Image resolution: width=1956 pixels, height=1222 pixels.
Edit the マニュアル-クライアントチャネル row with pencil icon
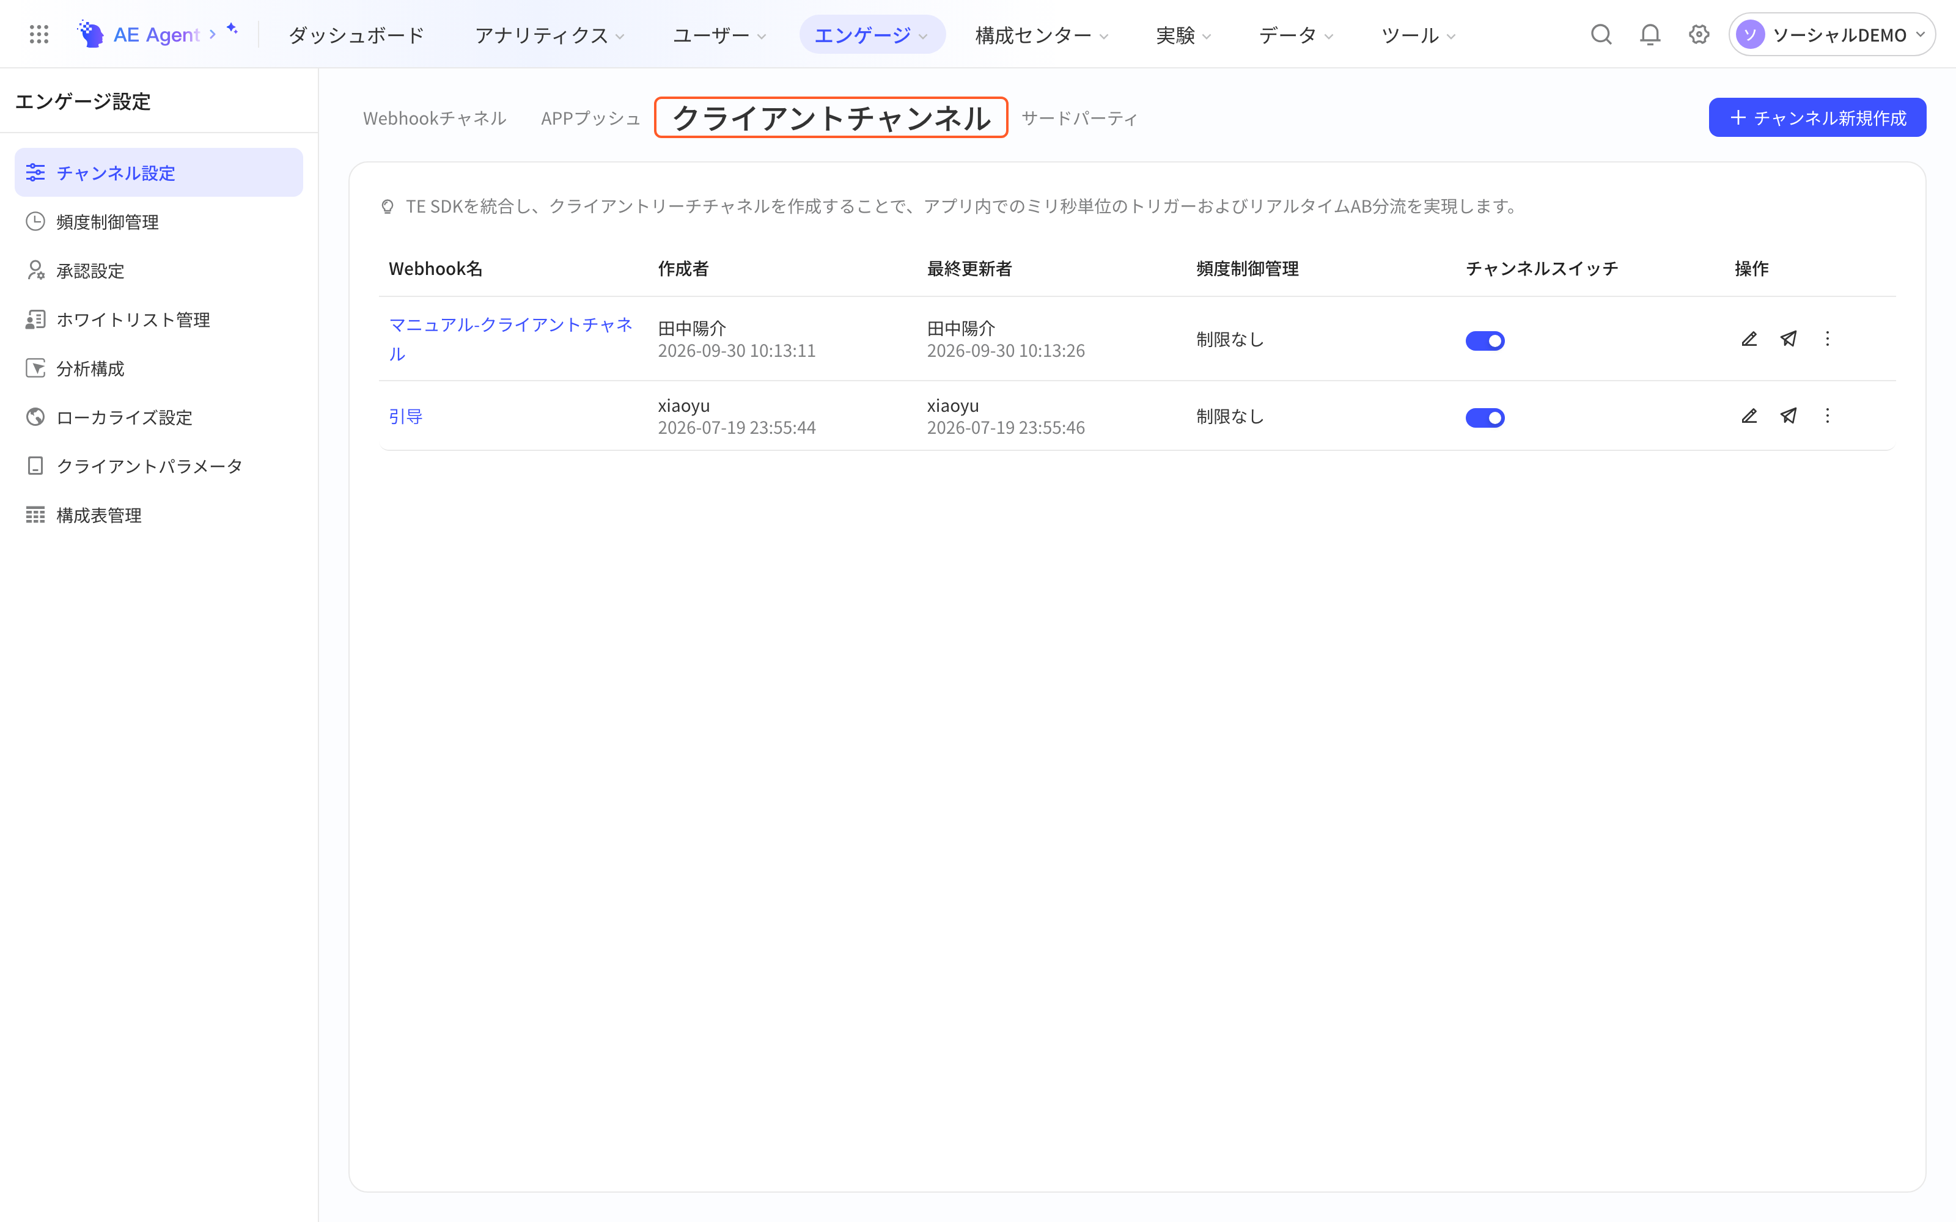(1749, 338)
